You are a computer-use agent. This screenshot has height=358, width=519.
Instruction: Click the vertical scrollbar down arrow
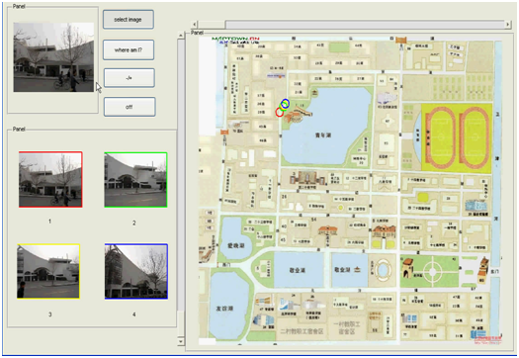pos(181,341)
